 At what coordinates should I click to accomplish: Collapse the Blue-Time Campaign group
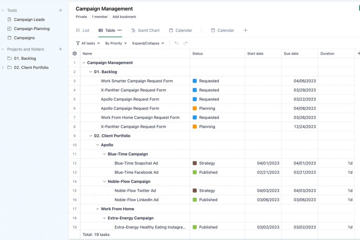[104, 154]
